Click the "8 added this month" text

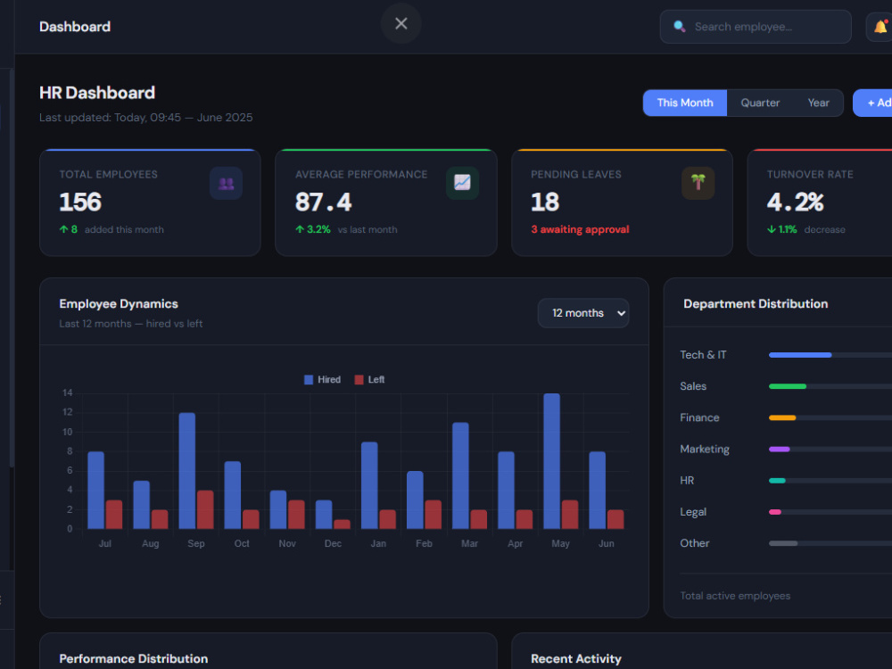111,229
